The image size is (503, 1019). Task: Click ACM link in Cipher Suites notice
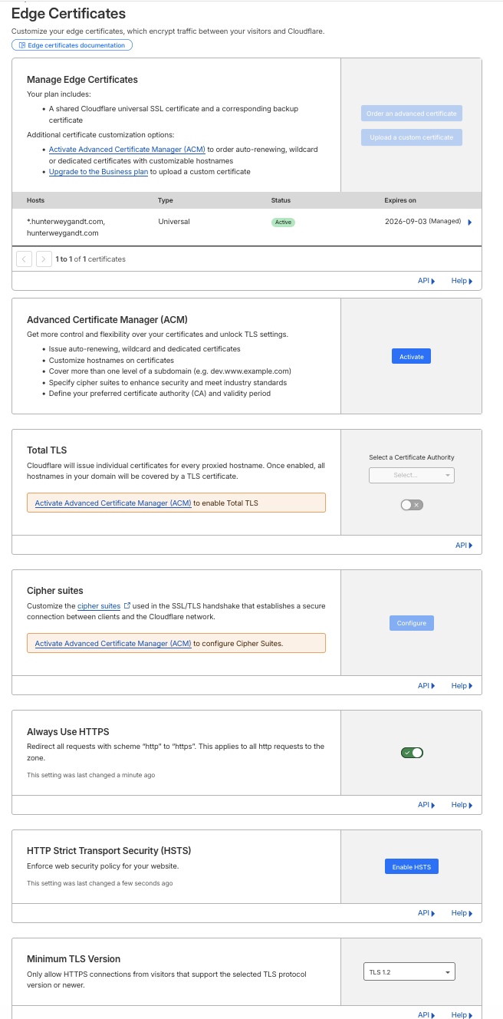pyautogui.click(x=113, y=644)
